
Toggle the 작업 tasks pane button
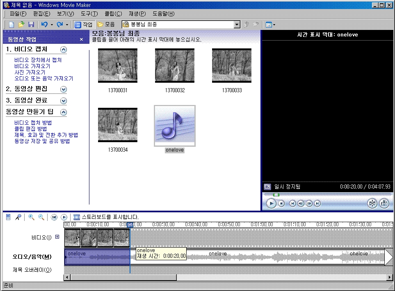(x=84, y=25)
